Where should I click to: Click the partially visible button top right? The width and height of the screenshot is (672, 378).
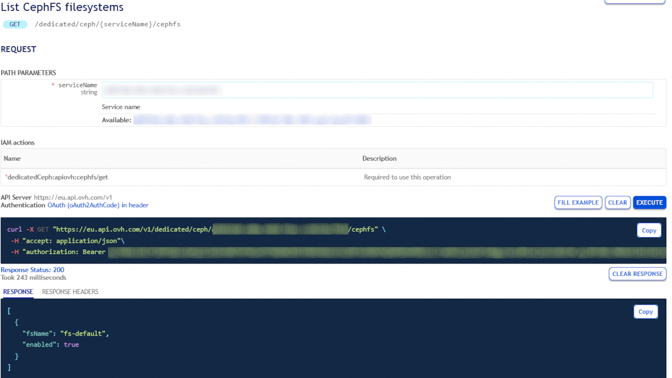(634, 2)
